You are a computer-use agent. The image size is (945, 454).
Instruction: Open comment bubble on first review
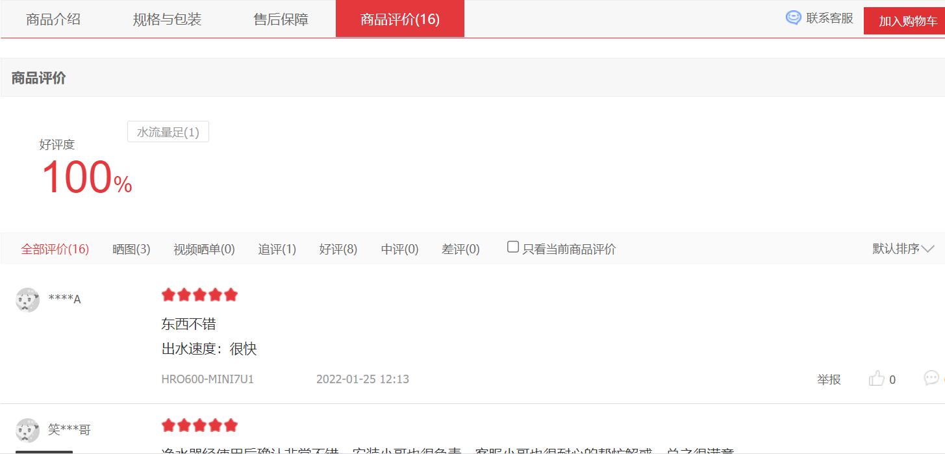(931, 378)
